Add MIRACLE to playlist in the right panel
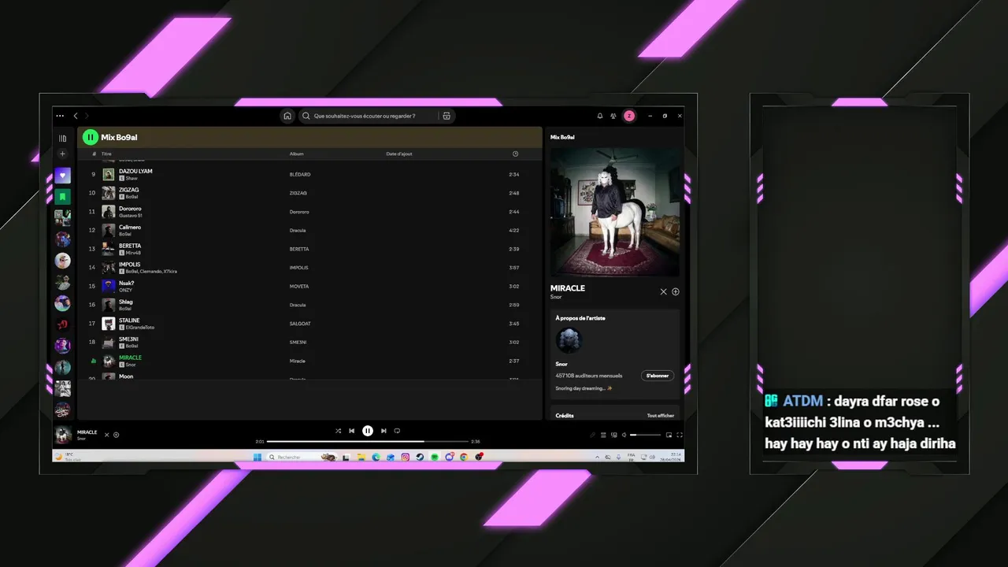Viewport: 1008px width, 567px height. tap(675, 291)
